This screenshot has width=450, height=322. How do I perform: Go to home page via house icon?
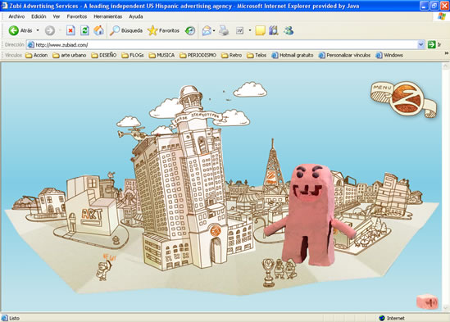tap(98, 30)
